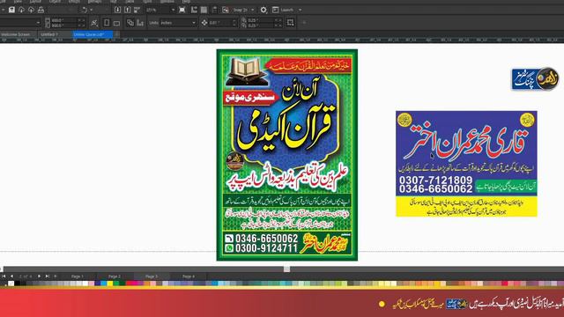Screen dimensions: 564x317
Task: Open the Page 3 tab
Action: 152,276
